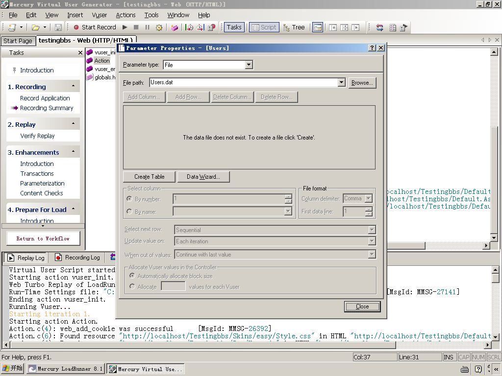
Task: Open the Insert menu
Action: 75,15
